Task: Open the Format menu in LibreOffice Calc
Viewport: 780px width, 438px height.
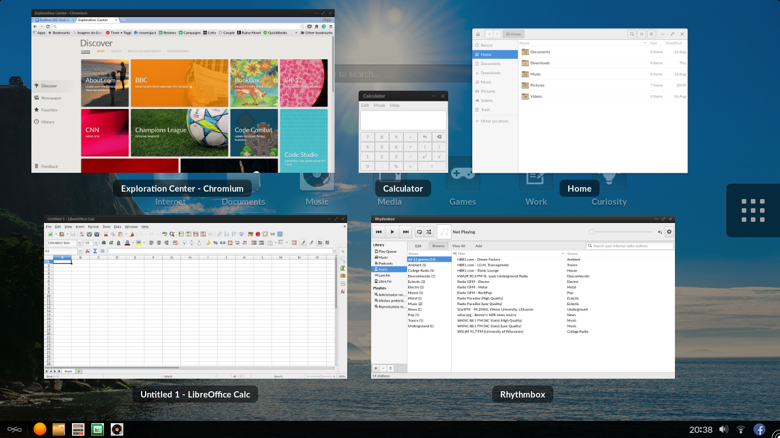Action: 93,227
